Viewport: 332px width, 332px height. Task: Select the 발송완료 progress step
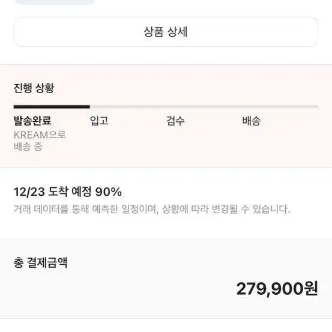[32, 121]
